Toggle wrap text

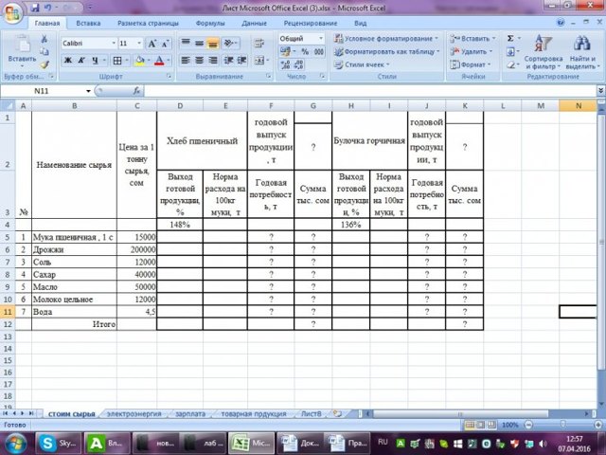coord(258,43)
